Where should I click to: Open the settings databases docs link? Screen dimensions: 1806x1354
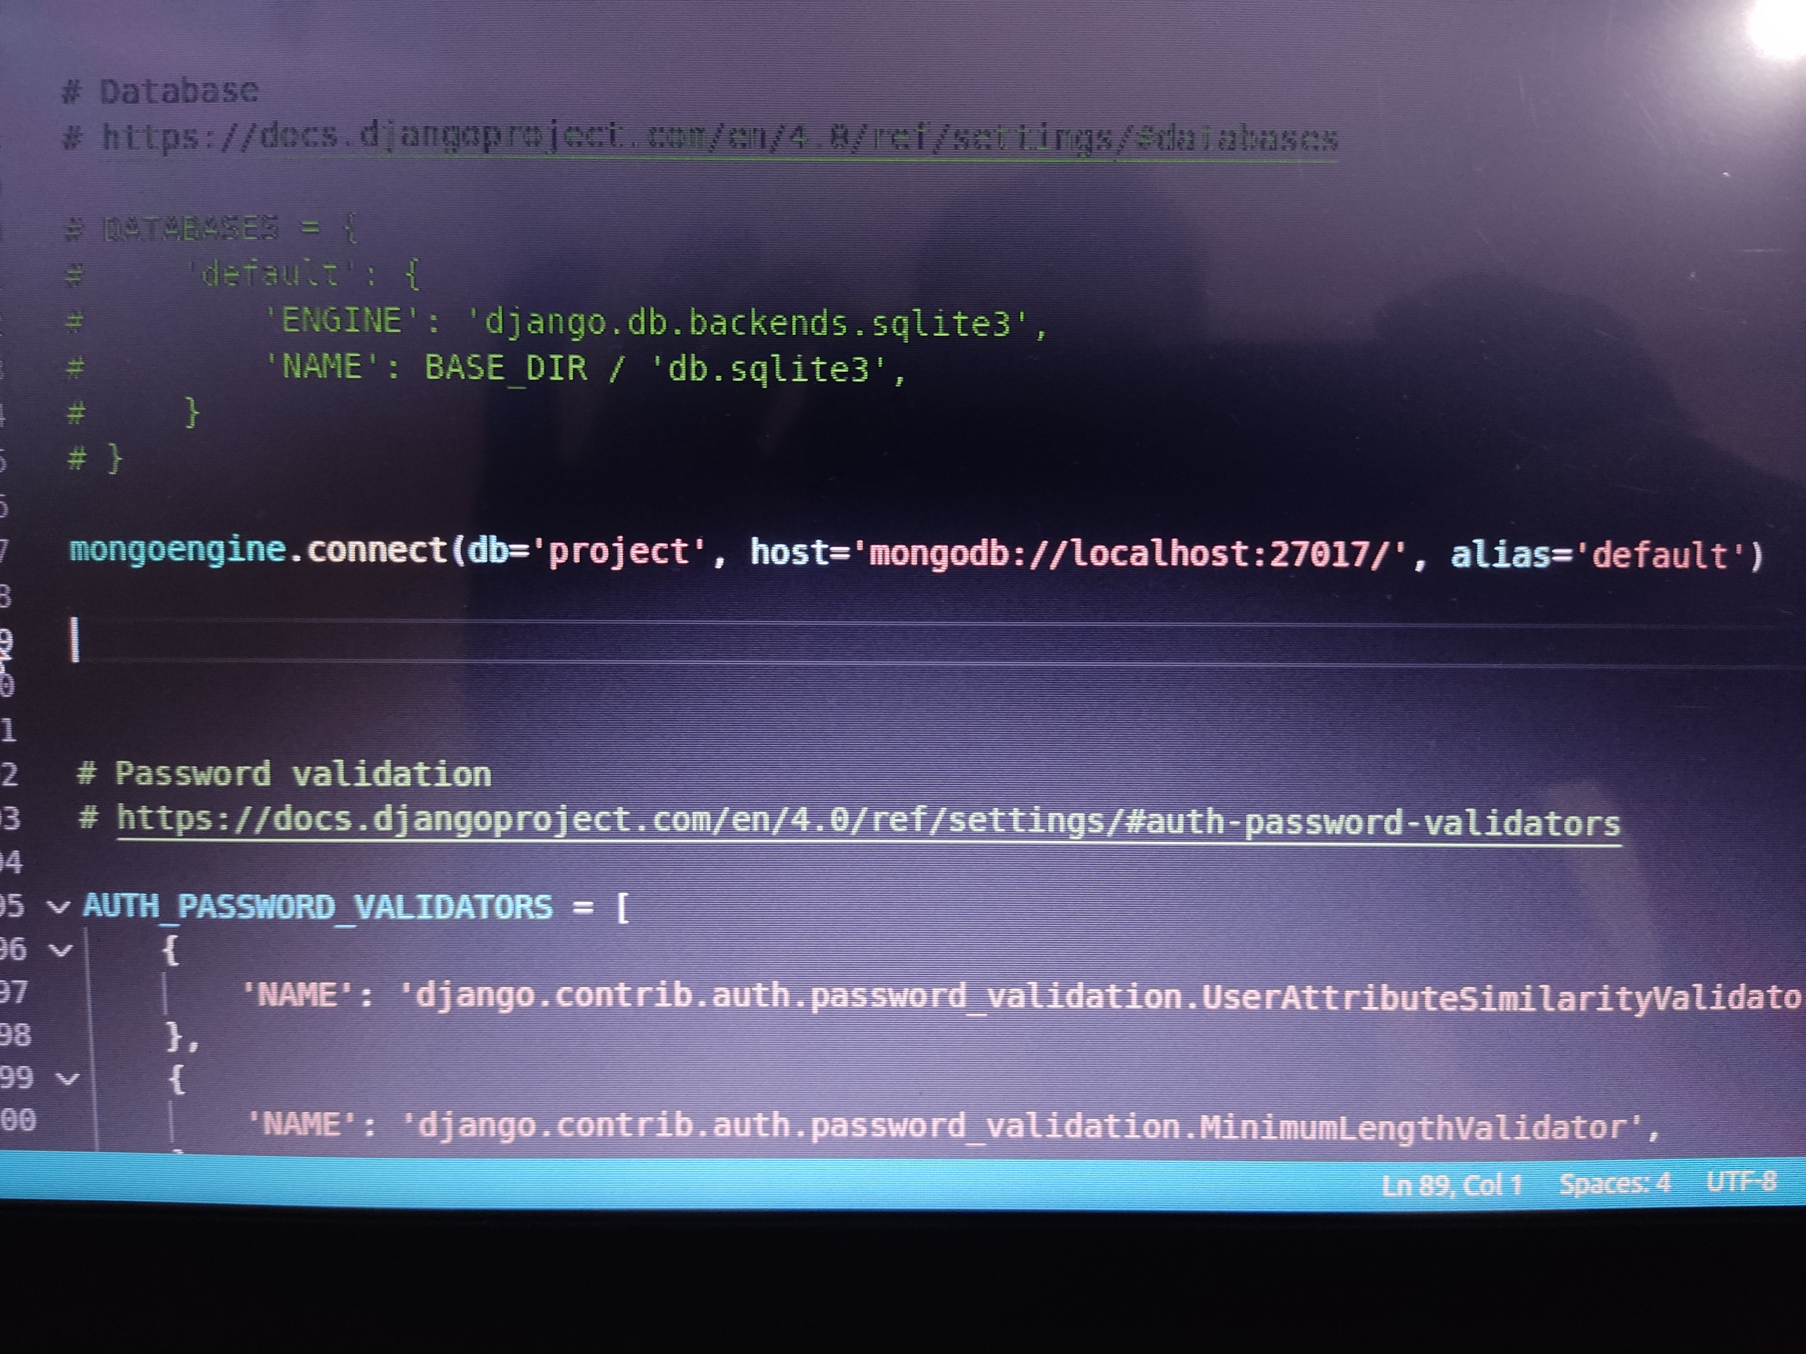[x=718, y=137]
